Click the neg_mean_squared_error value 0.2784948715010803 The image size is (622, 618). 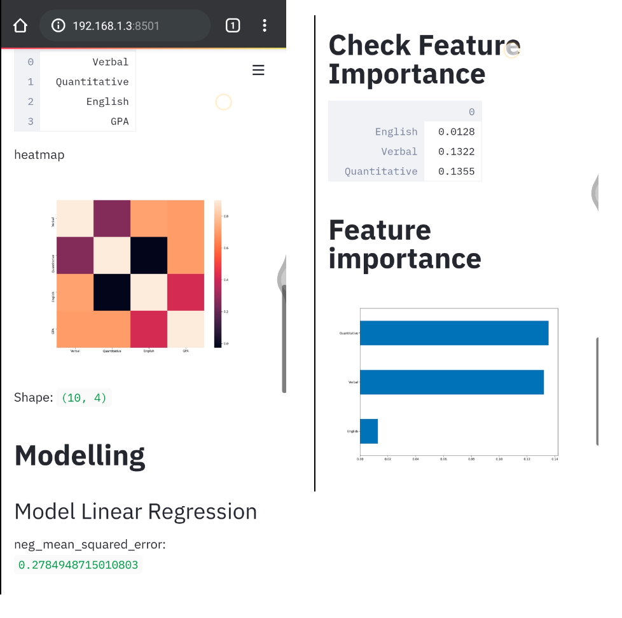(x=78, y=565)
